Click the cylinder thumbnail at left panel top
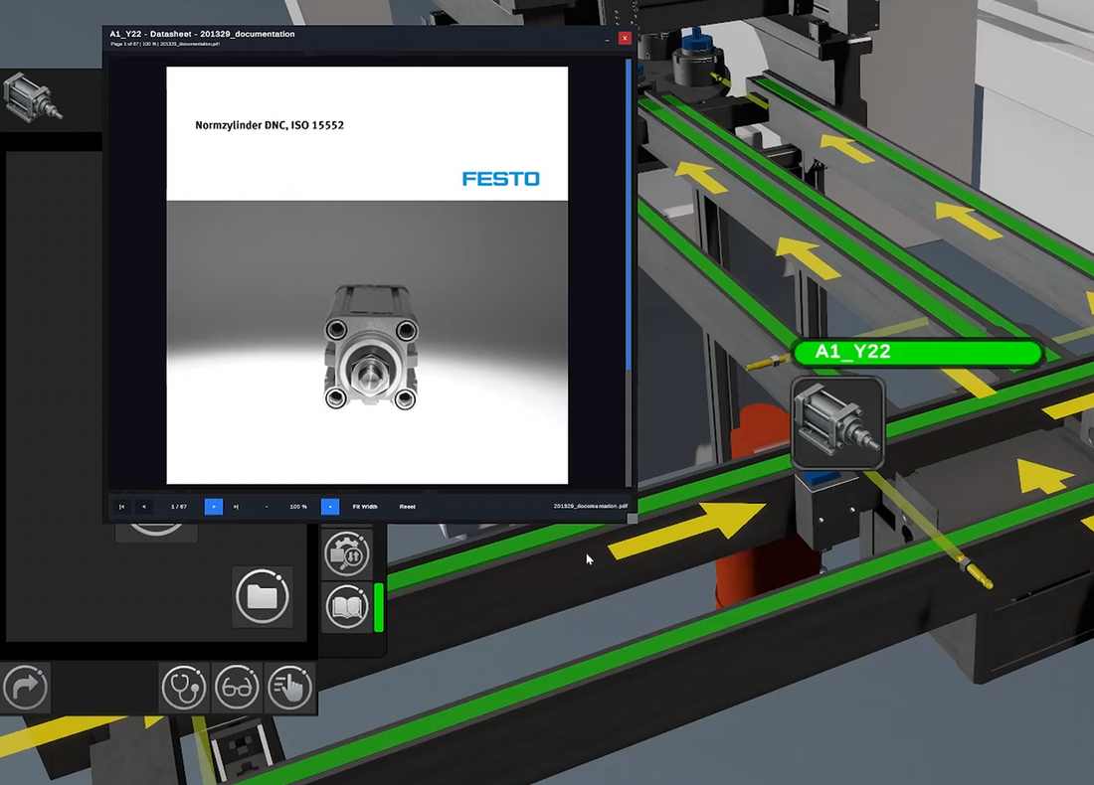Screen dimensions: 1094x785 click(32, 98)
